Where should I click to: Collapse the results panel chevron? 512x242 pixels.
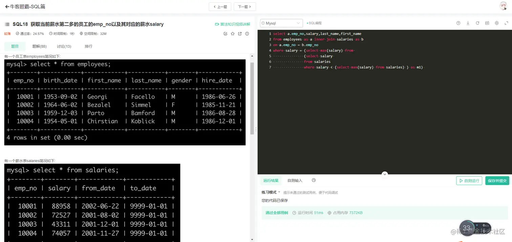[x=385, y=174]
